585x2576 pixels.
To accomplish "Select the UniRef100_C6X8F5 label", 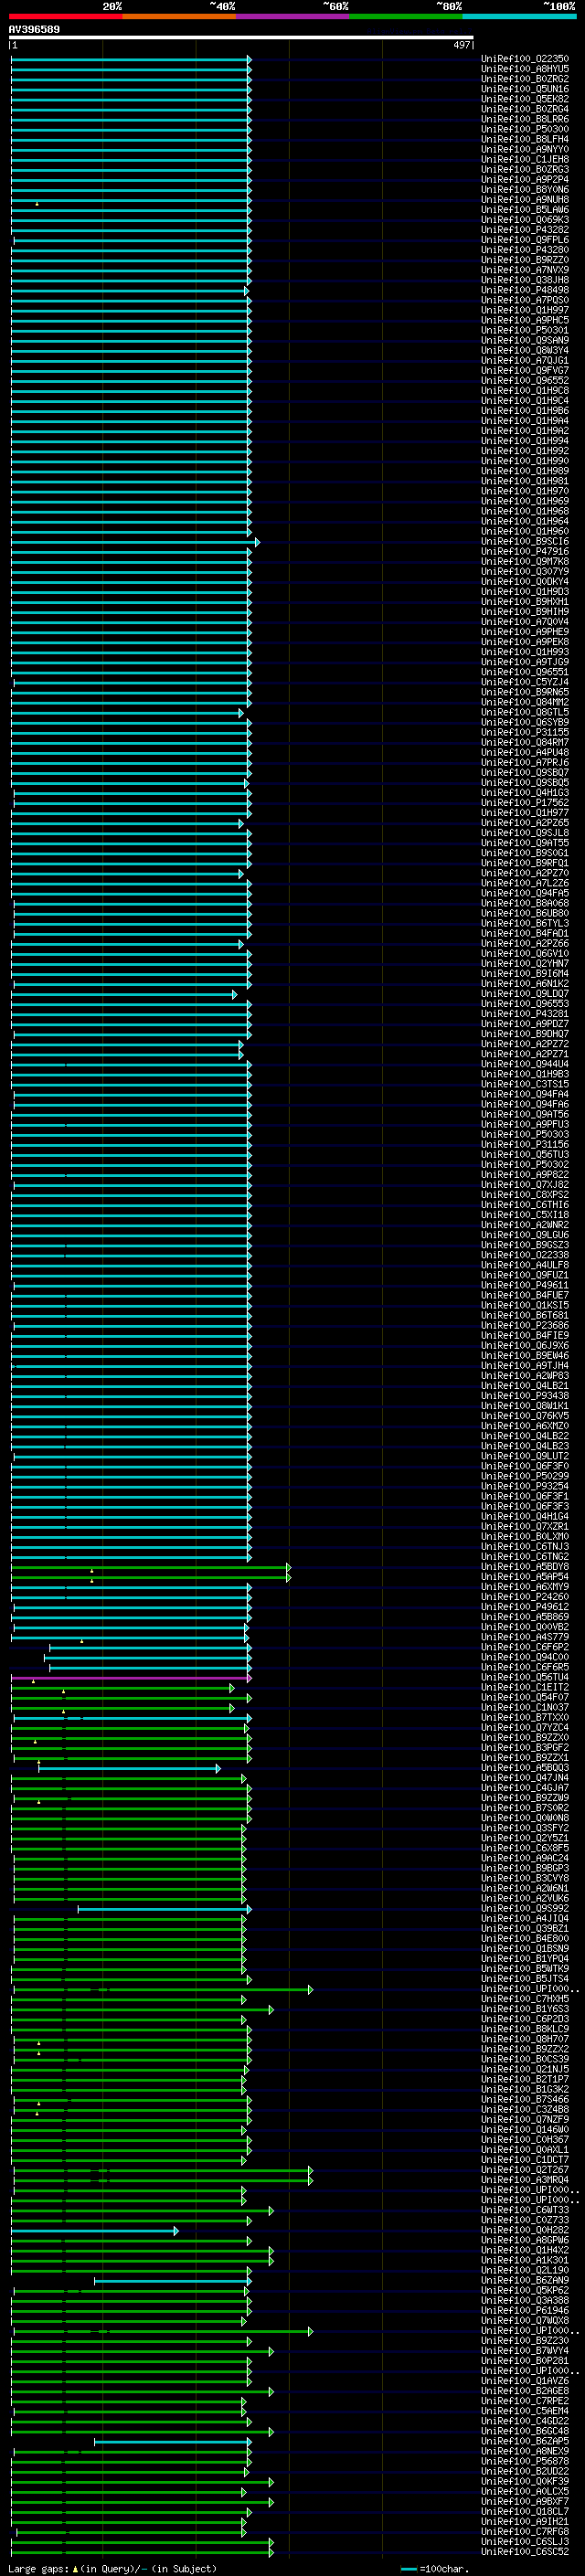I will click(x=525, y=1848).
